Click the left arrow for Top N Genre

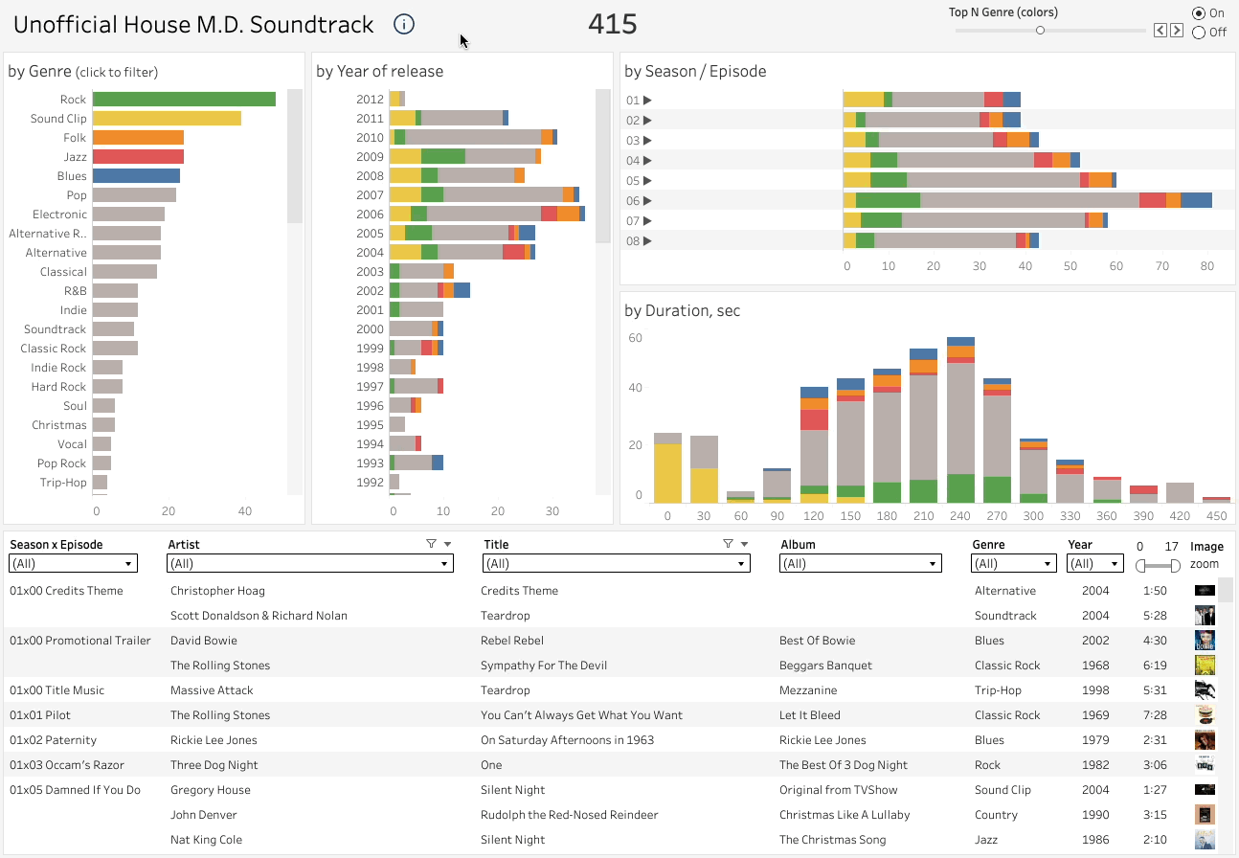pos(1160,31)
